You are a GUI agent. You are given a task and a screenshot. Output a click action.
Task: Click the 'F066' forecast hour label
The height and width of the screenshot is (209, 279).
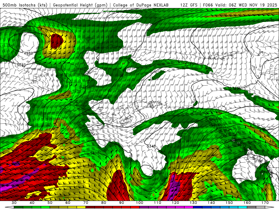[208, 5]
